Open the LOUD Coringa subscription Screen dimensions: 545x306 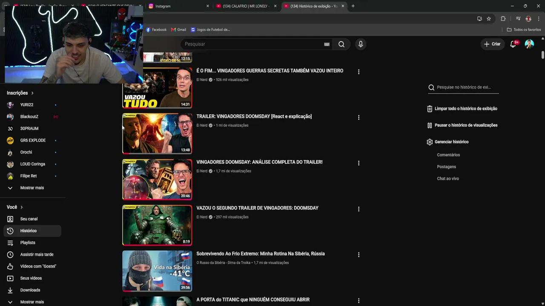coord(32,164)
